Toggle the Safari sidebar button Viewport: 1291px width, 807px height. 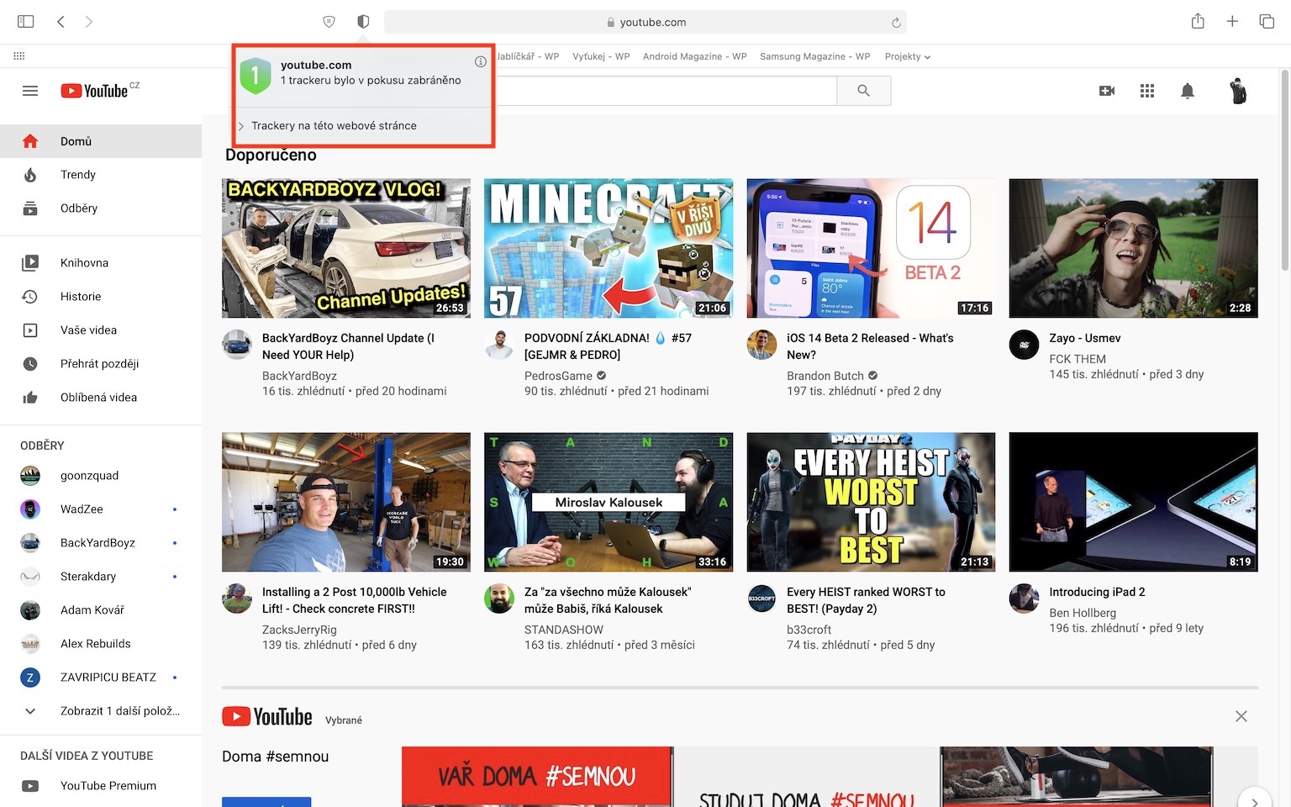26,22
